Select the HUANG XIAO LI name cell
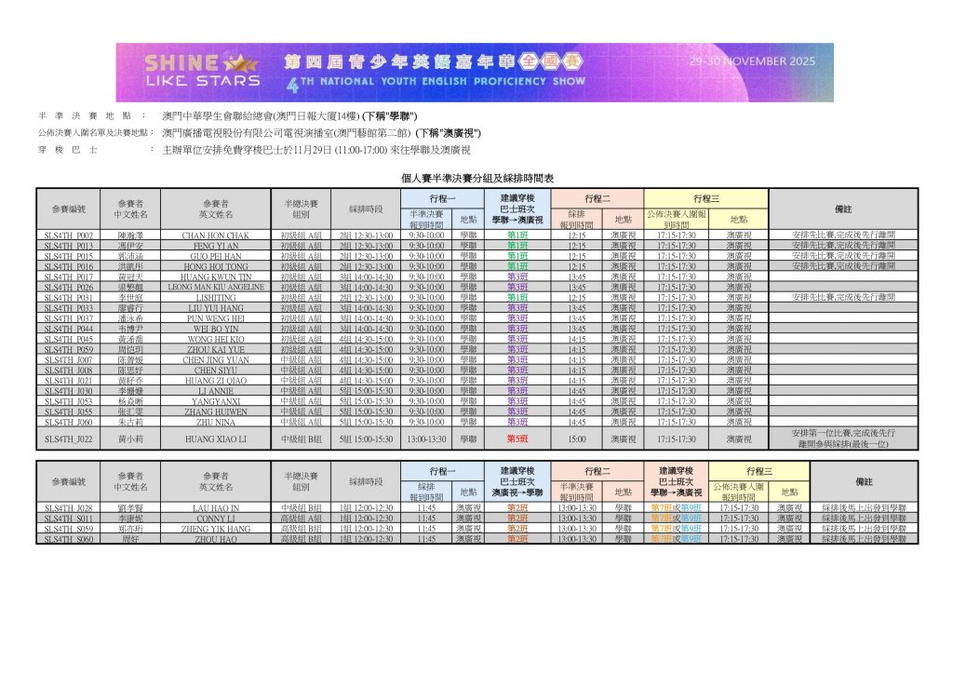This screenshot has height=674, width=953. point(215,438)
